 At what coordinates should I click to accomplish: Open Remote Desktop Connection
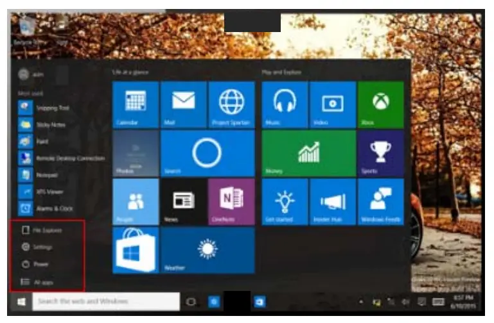62,158
